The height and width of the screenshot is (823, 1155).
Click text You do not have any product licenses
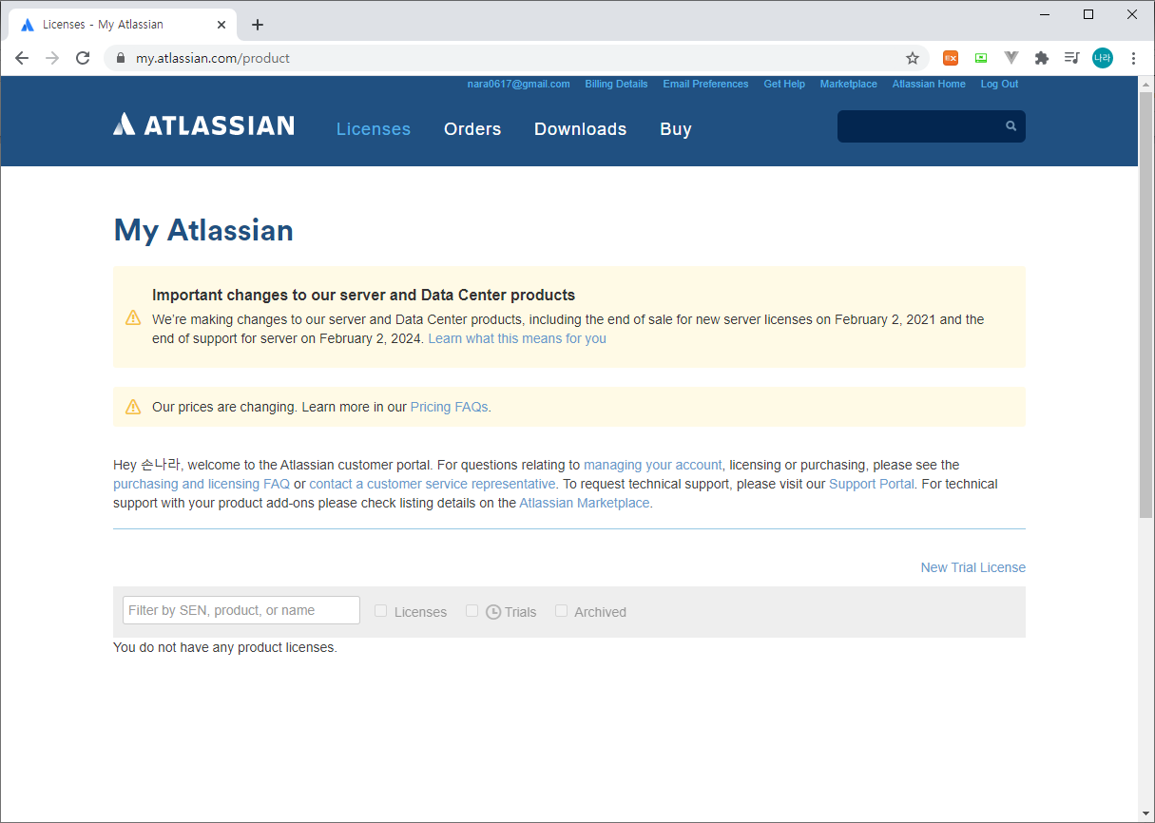point(225,647)
